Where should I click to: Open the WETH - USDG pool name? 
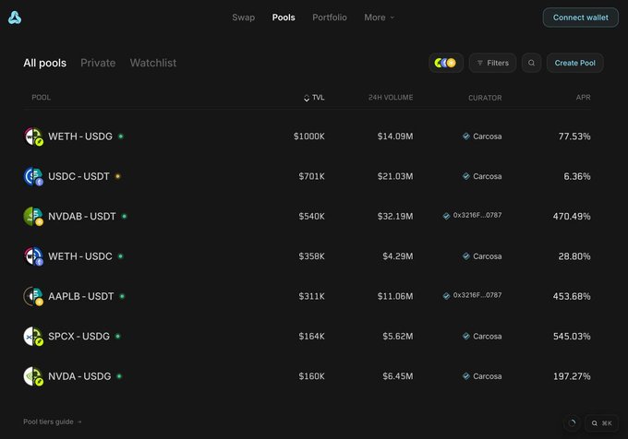(x=80, y=136)
